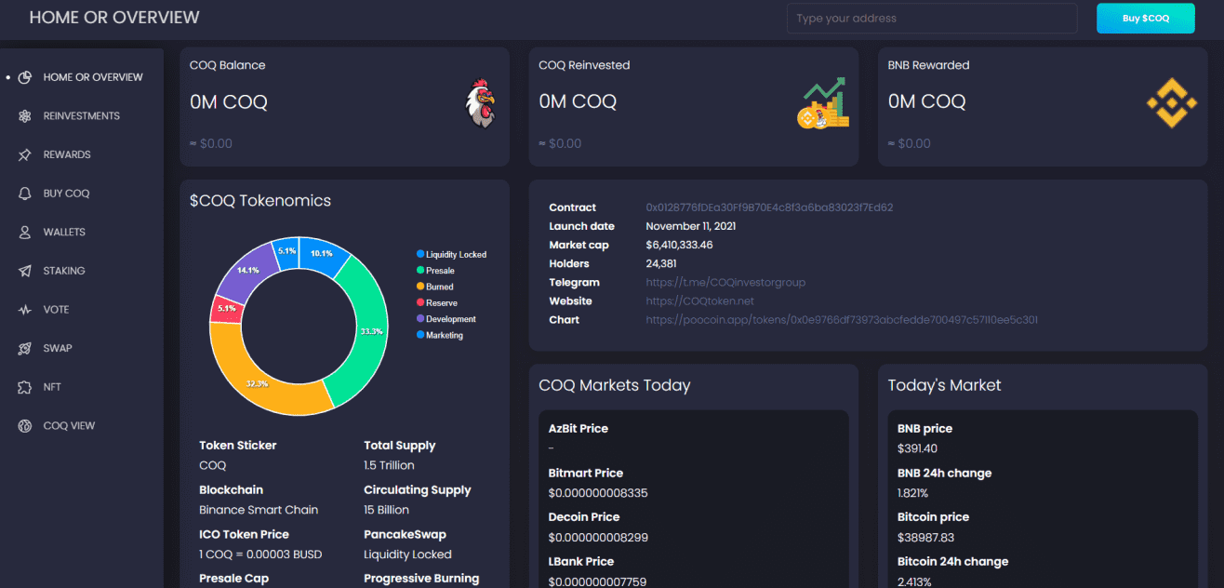Image resolution: width=1224 pixels, height=588 pixels.
Task: Click the Buy $COQ button
Action: click(x=1145, y=18)
